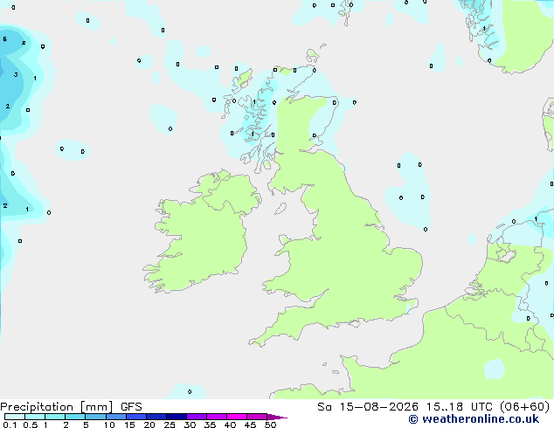The width and height of the screenshot is (554, 428).
Task: Click the "0.1" legend scale label
Action: click(10, 425)
